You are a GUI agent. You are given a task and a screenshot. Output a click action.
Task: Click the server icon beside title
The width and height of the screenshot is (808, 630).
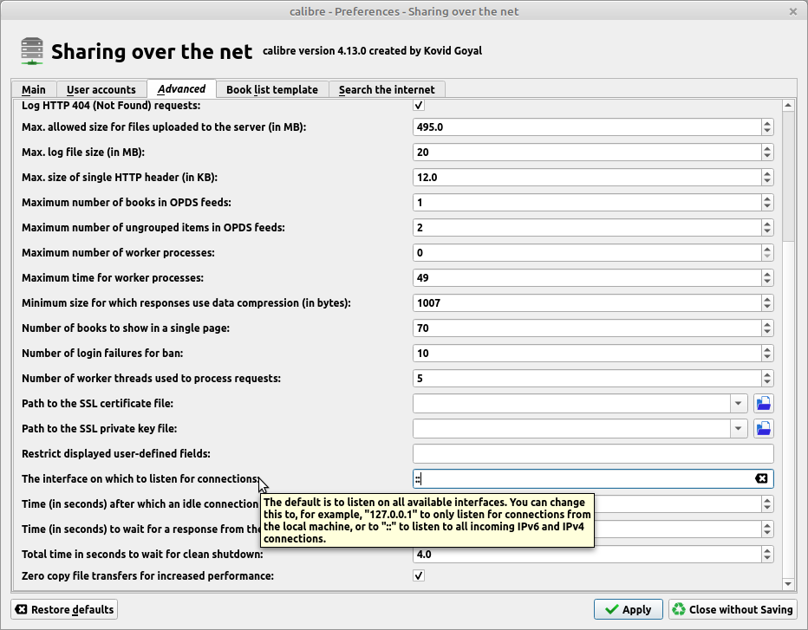coord(32,51)
